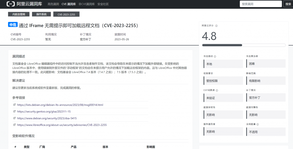Click the Aliyun logo icon in header

coord(11,4)
